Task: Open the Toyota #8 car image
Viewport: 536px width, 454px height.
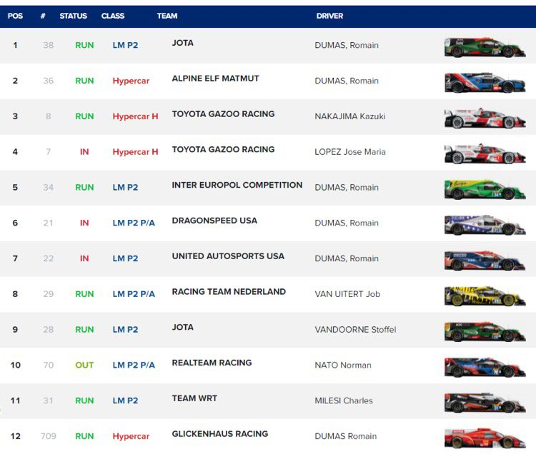Action: click(x=485, y=118)
